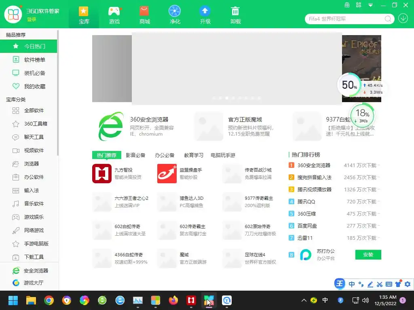The height and width of the screenshot is (310, 414).
Task: Select 全部软件 category
Action: (x=29, y=111)
